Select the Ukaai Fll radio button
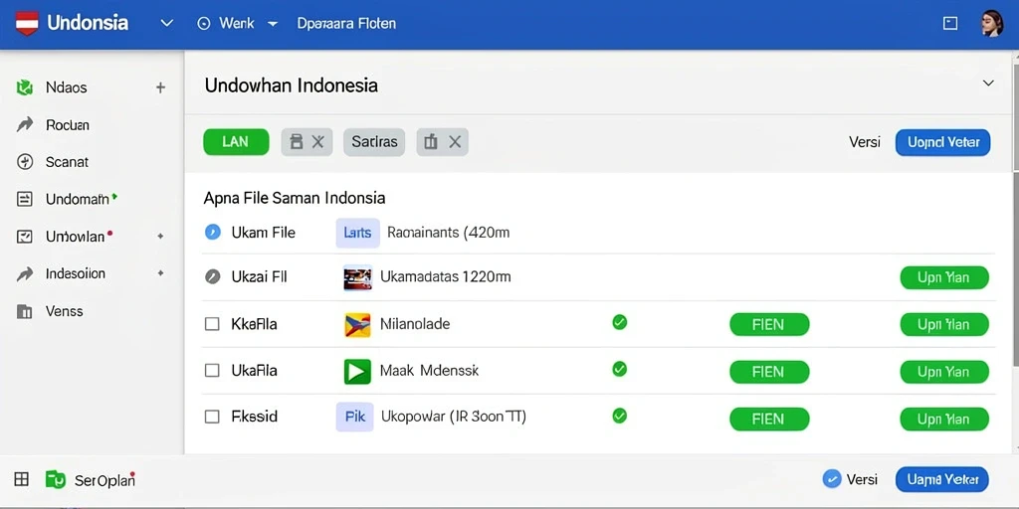Viewport: 1019px width, 509px height. tap(213, 277)
